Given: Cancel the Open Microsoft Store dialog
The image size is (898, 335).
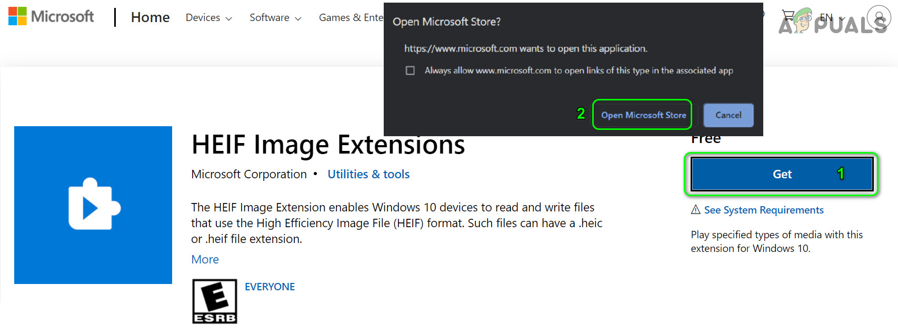Looking at the screenshot, I should click(728, 115).
